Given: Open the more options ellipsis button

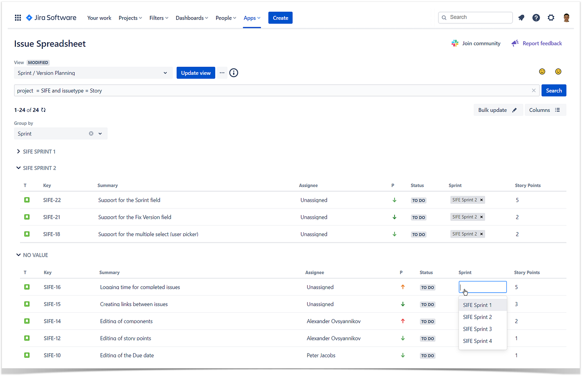Looking at the screenshot, I should tap(222, 73).
